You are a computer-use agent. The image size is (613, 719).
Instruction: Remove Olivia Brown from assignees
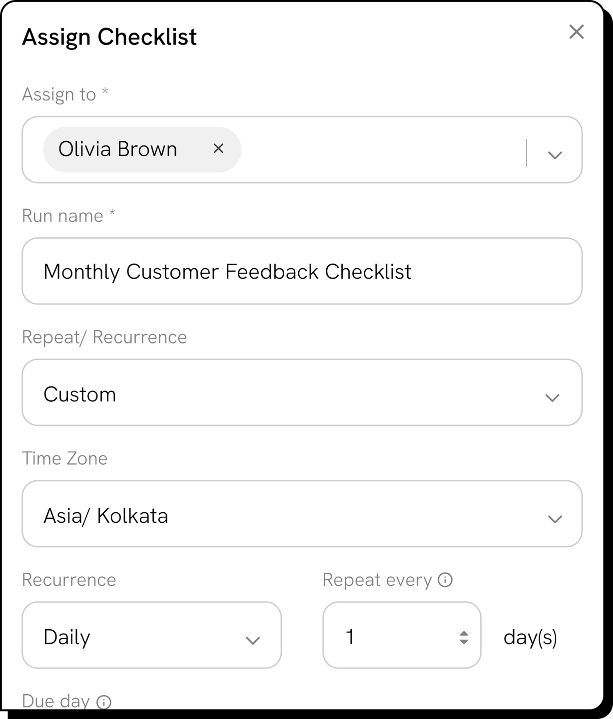point(218,148)
